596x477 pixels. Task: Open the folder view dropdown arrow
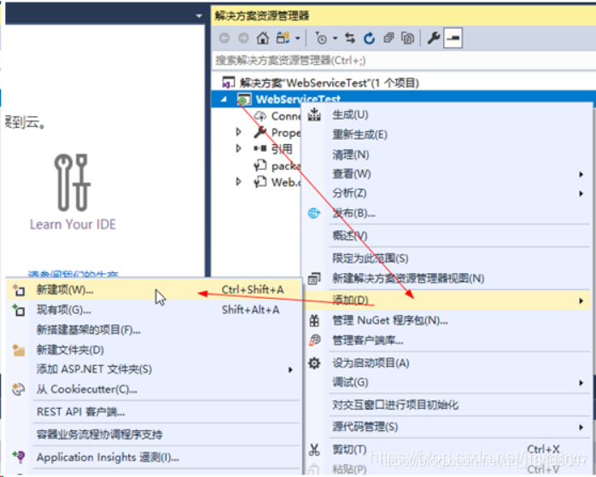coord(298,38)
